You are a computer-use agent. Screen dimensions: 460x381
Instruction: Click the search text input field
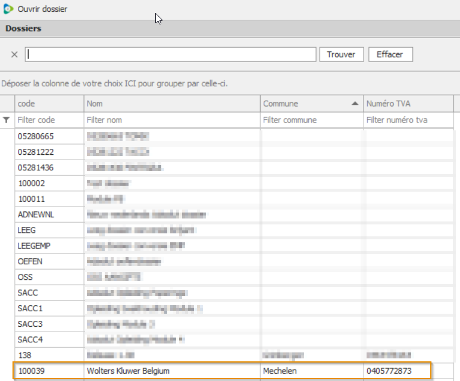pos(170,54)
